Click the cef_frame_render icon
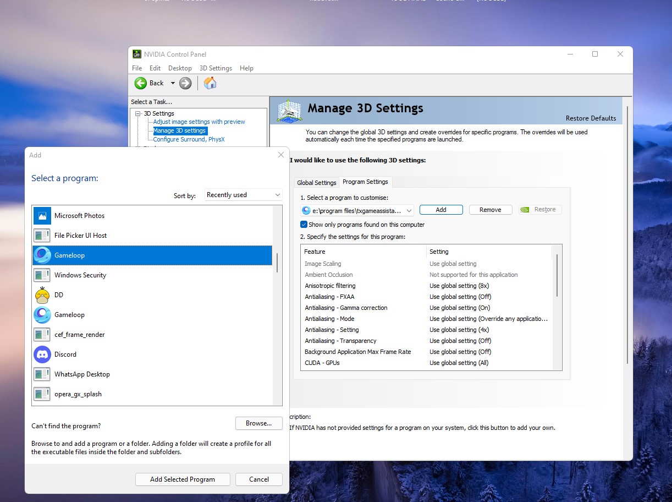The width and height of the screenshot is (672, 502). coord(42,335)
